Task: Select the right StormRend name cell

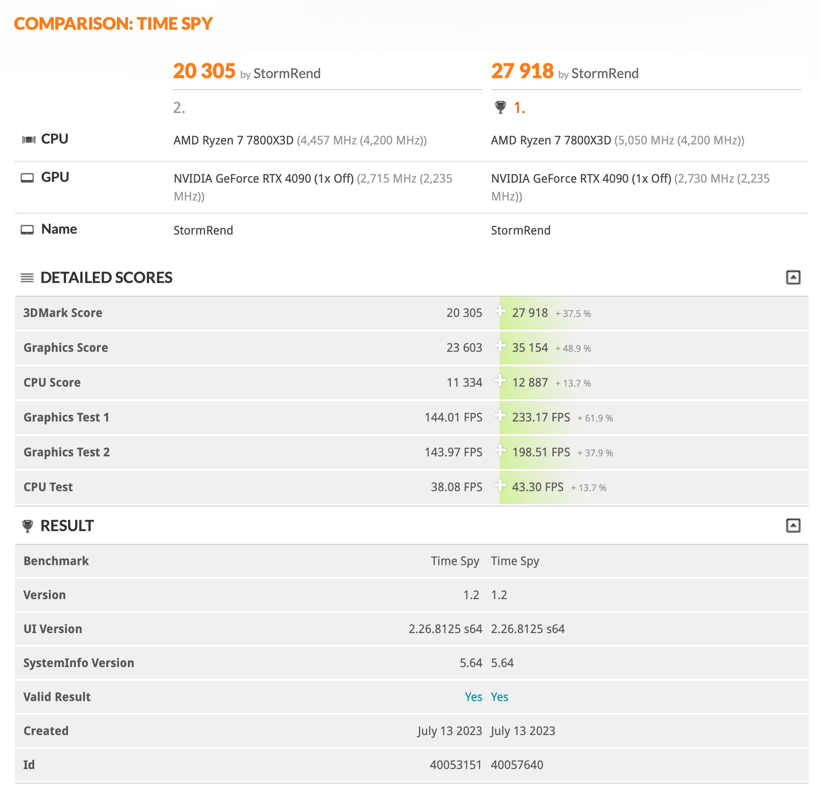Action: [521, 230]
